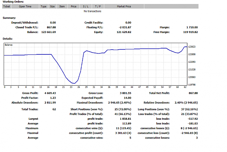Select consecutive losses value 8 (-2 946.65)

pos(189,128)
